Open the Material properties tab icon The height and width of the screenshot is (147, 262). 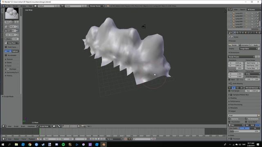(x=257, y=33)
